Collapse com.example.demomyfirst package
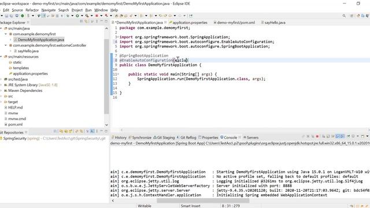 click(x=6, y=34)
